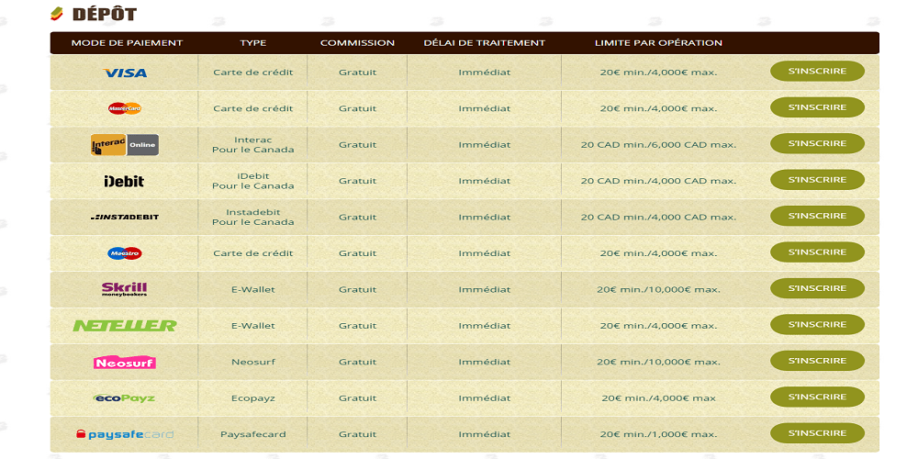Click 'Immédiat' in the Skrill row
Image resolution: width=918 pixels, height=459 pixels.
pos(484,289)
